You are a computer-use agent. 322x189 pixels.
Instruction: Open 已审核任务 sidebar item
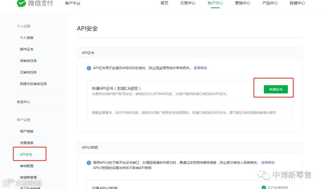tap(28, 72)
